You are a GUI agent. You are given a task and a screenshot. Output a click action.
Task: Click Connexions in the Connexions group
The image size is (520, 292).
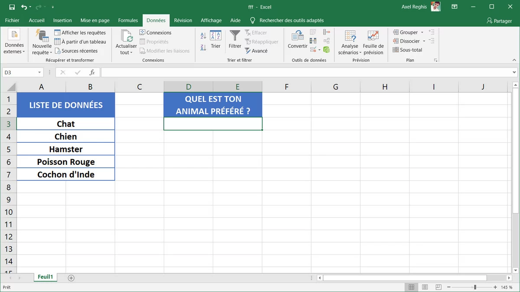coord(155,32)
